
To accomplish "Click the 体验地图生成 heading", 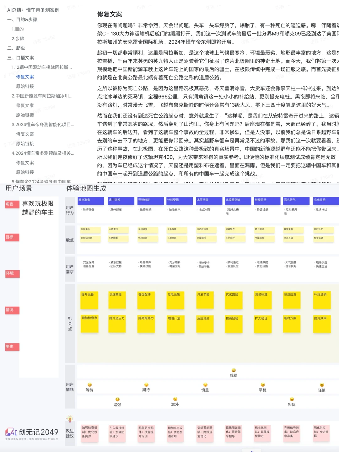I will (86, 188).
